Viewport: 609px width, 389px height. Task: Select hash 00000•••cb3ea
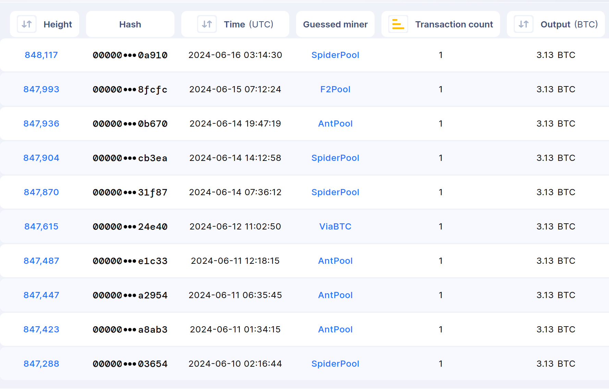tap(130, 158)
